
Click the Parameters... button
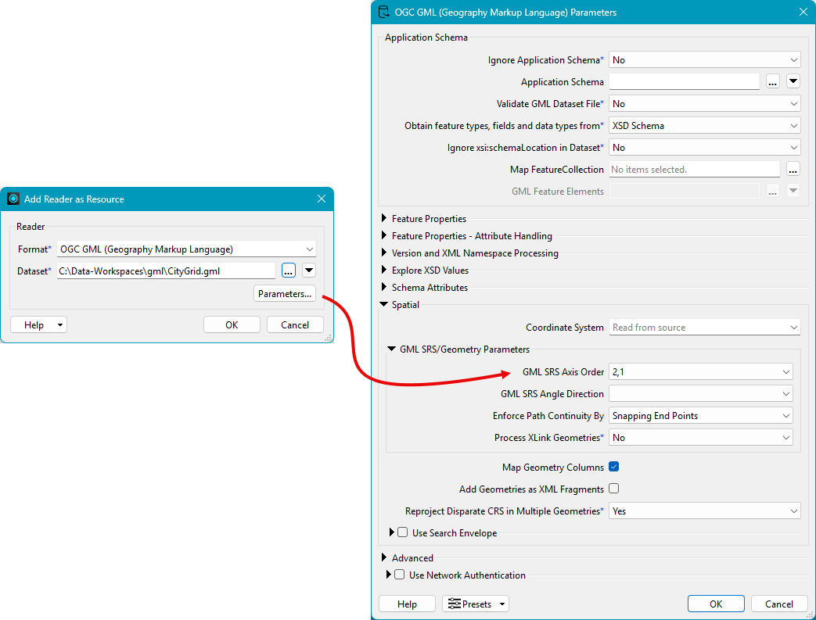[285, 294]
